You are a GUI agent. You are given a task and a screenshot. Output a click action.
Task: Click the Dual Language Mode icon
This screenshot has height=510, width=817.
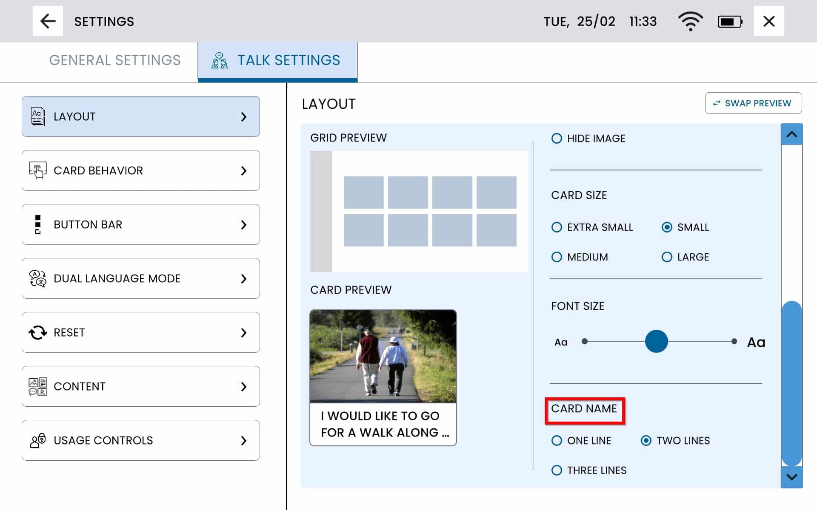(38, 278)
